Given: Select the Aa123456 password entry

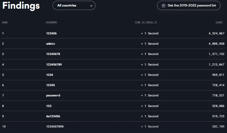Looking at the screenshot, I should 53,116.
